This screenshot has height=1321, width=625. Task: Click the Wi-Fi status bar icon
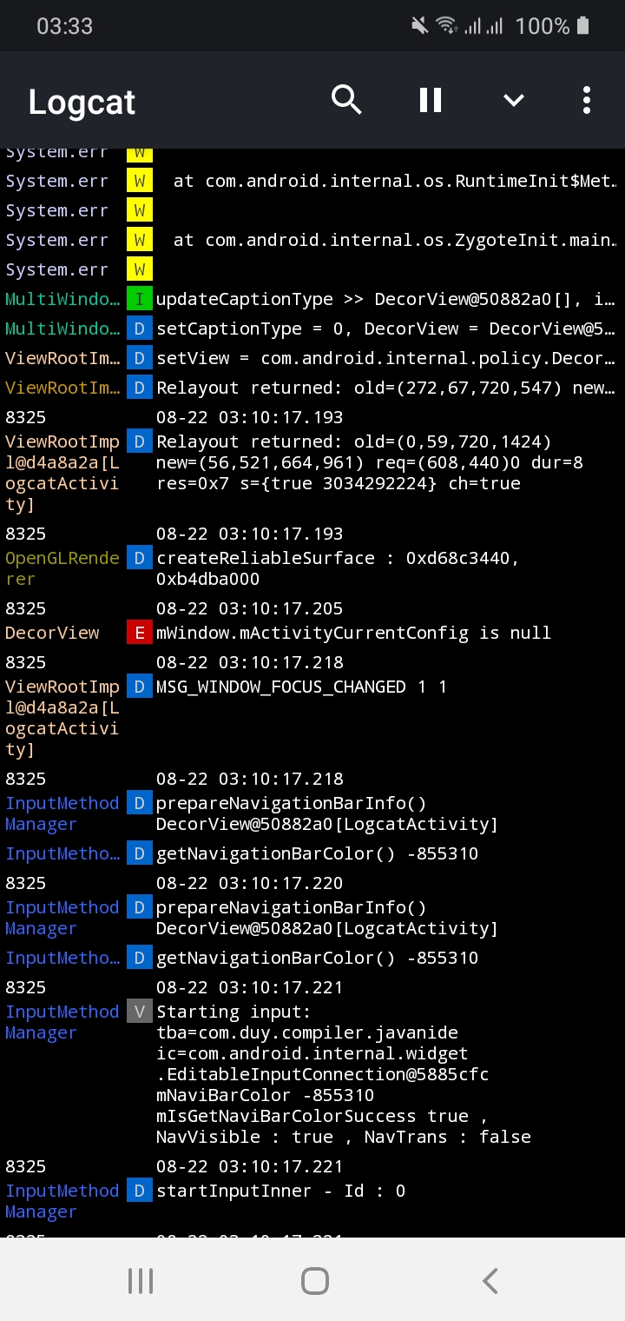click(447, 25)
